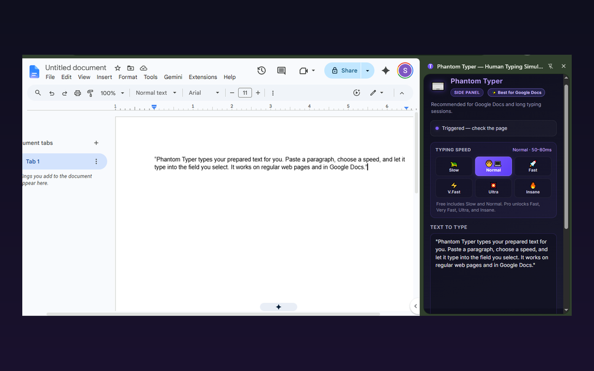The image size is (594, 371).
Task: Click inside the typed document paragraph
Action: (x=280, y=163)
